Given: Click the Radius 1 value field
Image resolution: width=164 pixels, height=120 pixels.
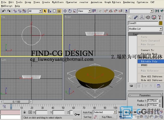Looking at the screenshot, I should 153,101.
